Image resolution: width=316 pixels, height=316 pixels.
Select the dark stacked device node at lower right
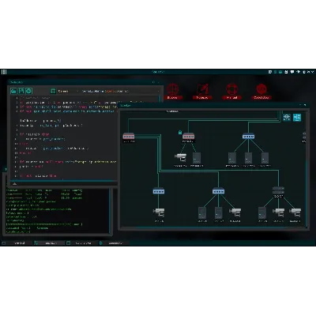[278, 192]
